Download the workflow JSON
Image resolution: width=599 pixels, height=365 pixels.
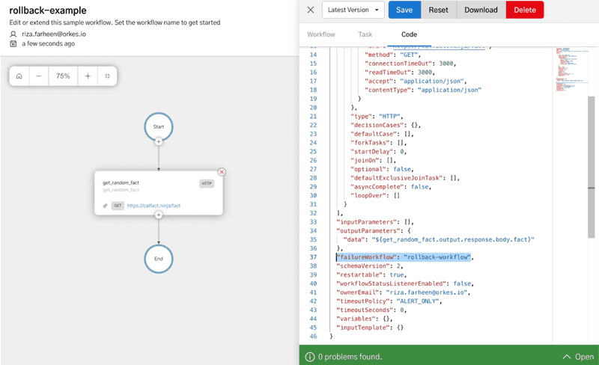coord(481,10)
